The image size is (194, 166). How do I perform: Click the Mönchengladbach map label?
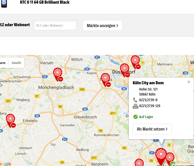[x=56, y=87]
